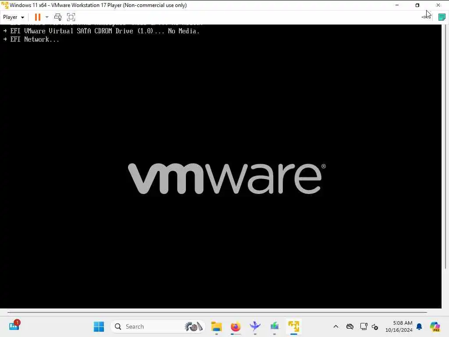The height and width of the screenshot is (337, 449).
Task: Send Ctrl+Alt+Del to the VM
Action: pos(58,17)
